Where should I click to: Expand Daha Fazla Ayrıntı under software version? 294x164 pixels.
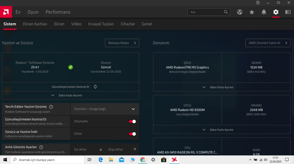pos(71,95)
